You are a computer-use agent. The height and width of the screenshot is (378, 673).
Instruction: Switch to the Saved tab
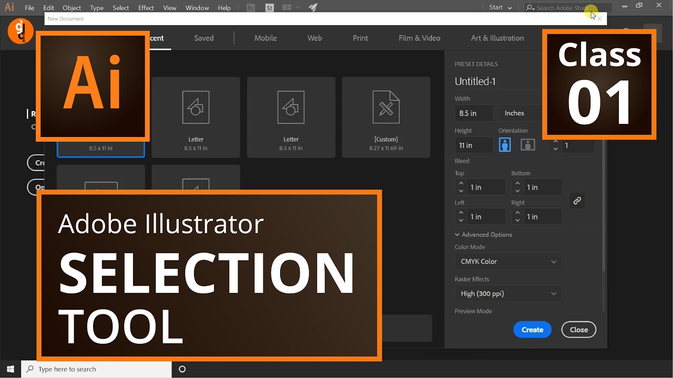tap(204, 38)
